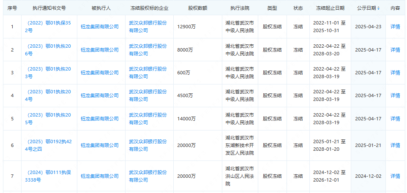Image resolution: width=407 pixels, height=193 pixels.
Task: Open 钰龙集团有限公司 in row 3
Action: (100, 73)
